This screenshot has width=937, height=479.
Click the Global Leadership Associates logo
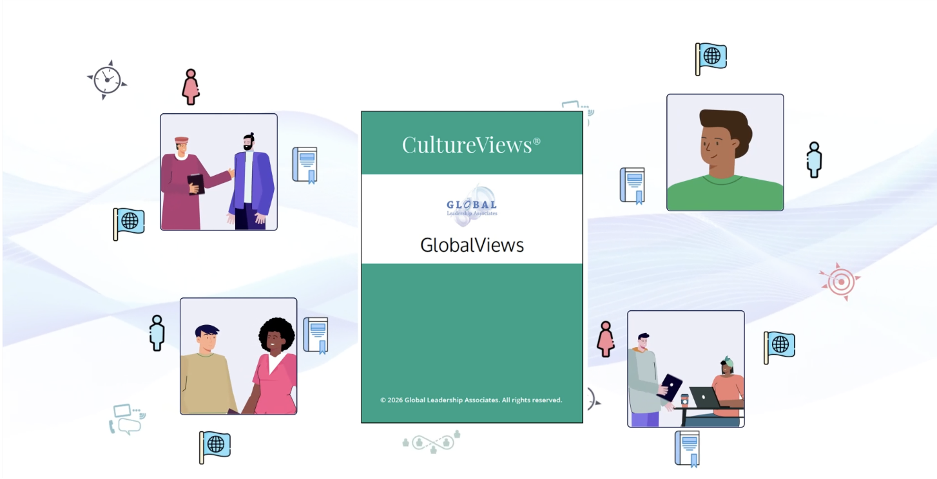click(x=472, y=205)
